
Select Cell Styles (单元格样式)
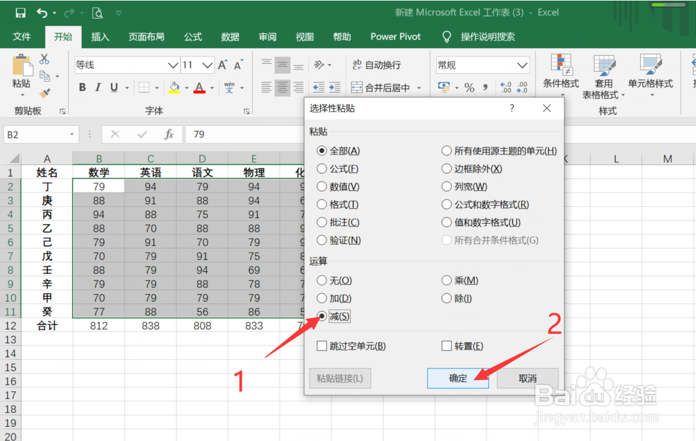(651, 76)
